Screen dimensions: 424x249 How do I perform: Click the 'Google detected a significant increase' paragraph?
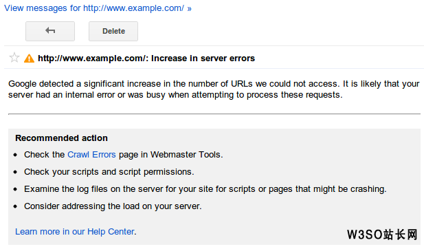coord(214,89)
